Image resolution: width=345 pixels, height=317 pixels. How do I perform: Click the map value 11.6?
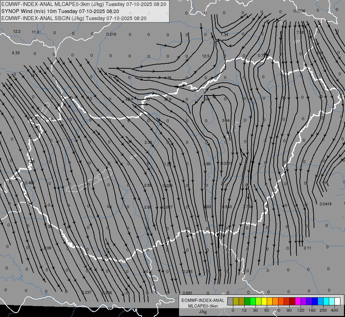tap(36, 32)
